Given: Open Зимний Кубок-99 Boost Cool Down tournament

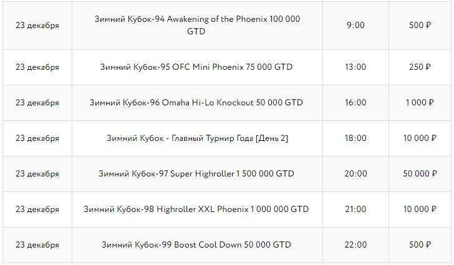Looking at the screenshot, I should (x=196, y=245).
